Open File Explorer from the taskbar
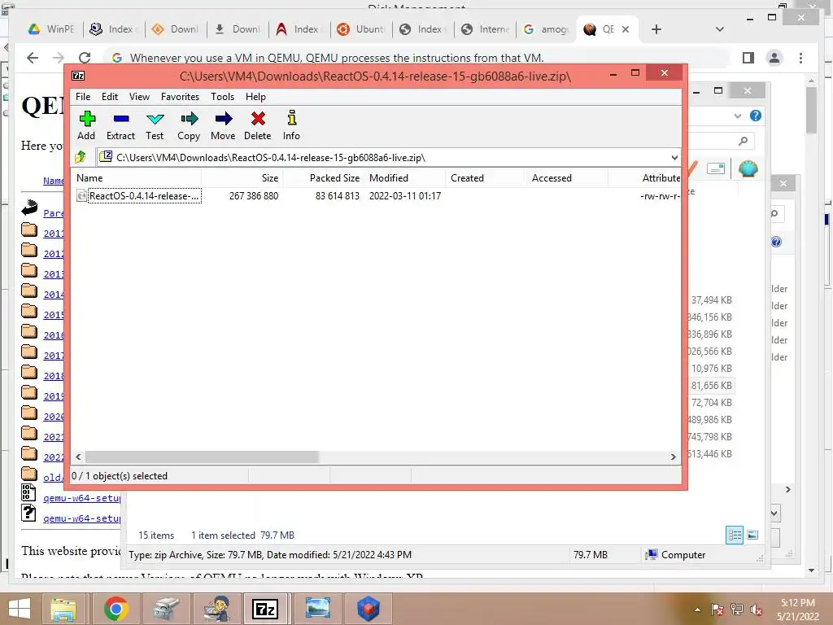Screen dimensions: 833x625 (x=63, y=609)
